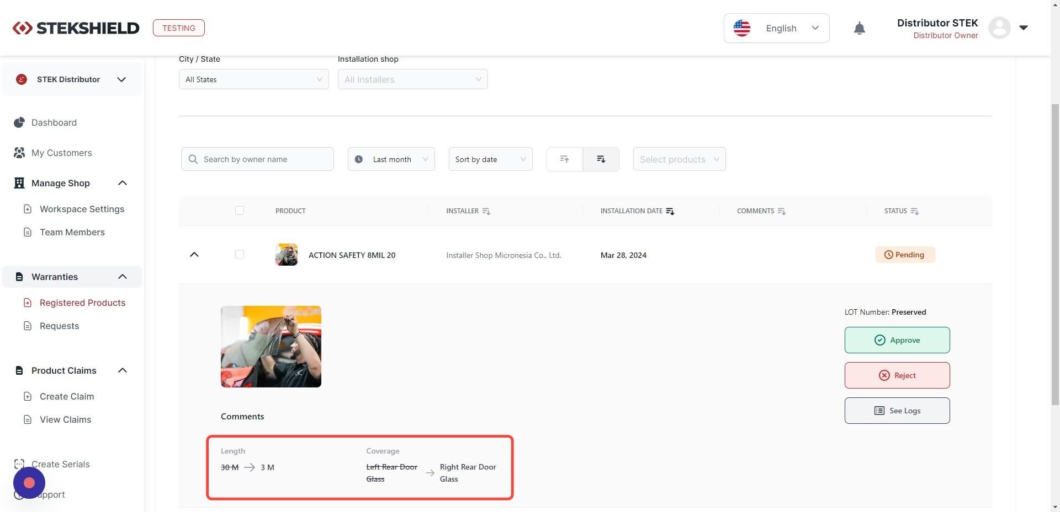Click the Product Claims file icon

(x=19, y=370)
